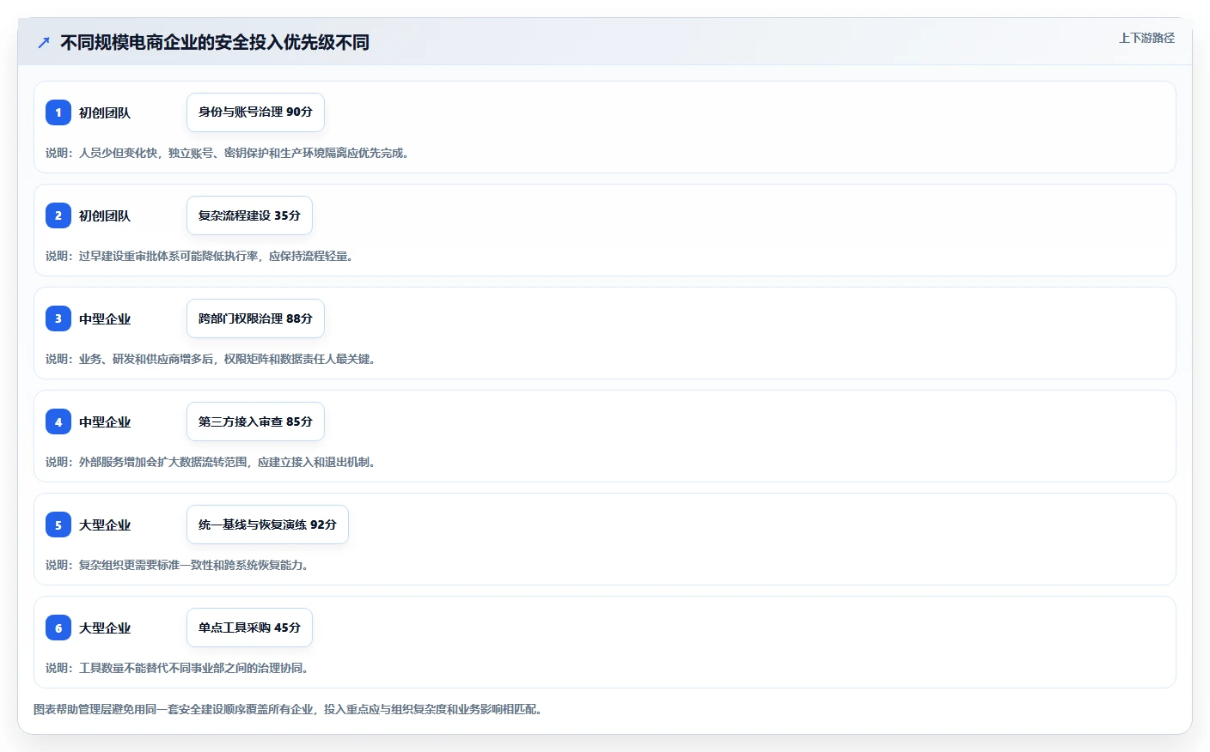Screen dimensions: 1210x752
Task: Click the description starting 过早建设重审批体系
Action: (x=202, y=256)
